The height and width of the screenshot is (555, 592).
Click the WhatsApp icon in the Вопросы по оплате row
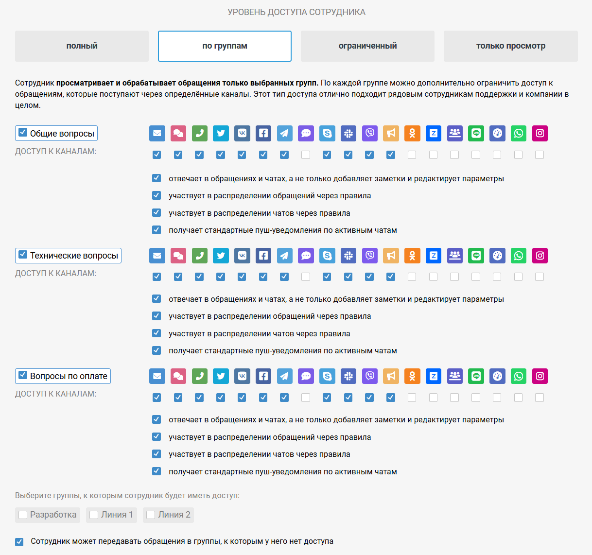[519, 376]
